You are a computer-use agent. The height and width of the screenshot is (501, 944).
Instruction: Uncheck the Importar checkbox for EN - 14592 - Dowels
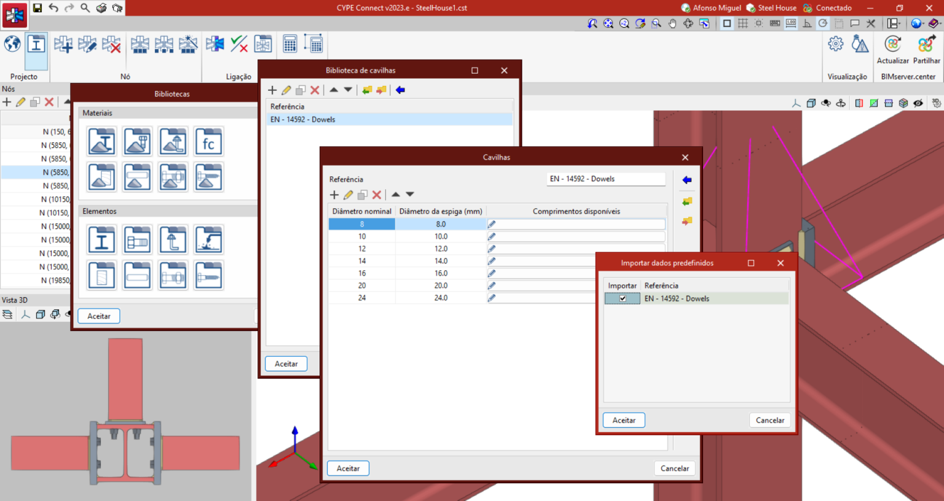(623, 298)
